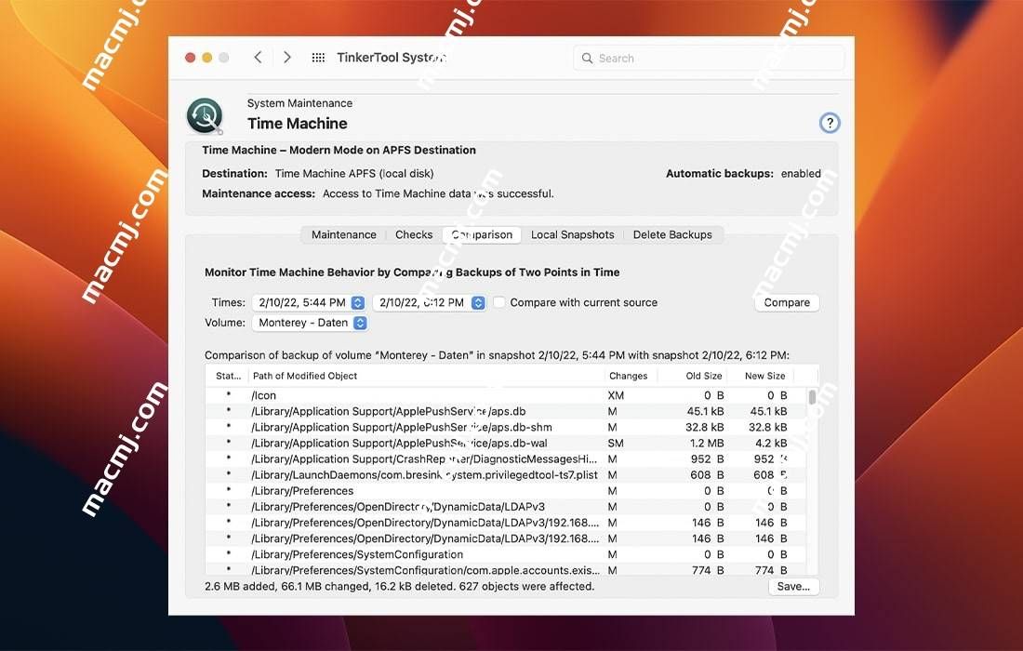
Task: Click the 45.1 kB old size cell
Action: [705, 412]
